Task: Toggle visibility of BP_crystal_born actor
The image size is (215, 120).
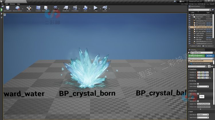Action: point(189,27)
